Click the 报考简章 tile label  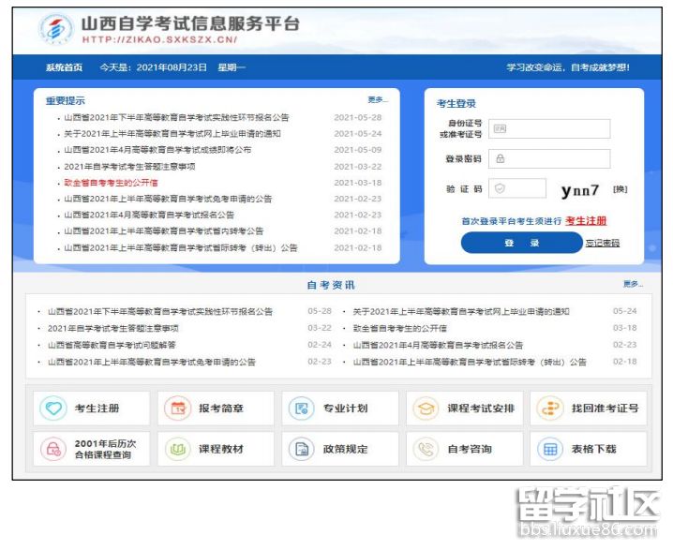point(221,408)
